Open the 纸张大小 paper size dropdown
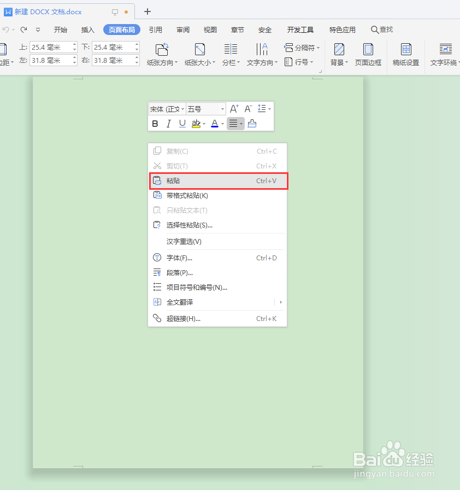The height and width of the screenshot is (490, 460). 200,54
